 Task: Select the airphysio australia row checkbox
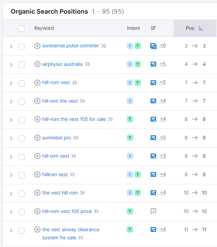[x=22, y=65]
